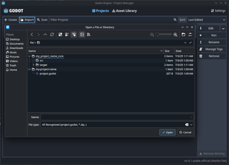Image resolution: width=229 pixels, height=165 pixels.
Task: Switch to Asset Library tab
Action: coord(125,11)
